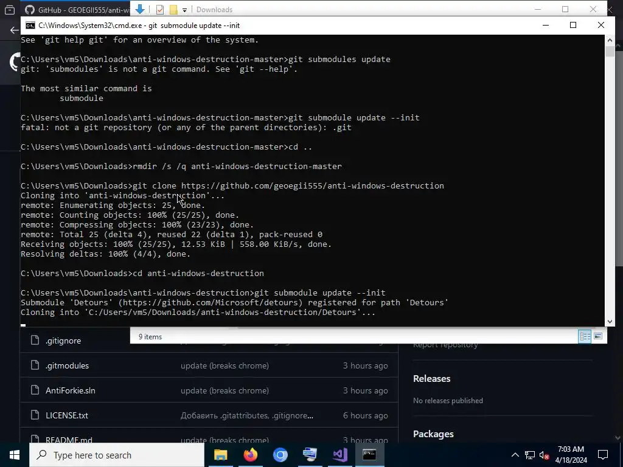Click the Firefox page scrollbar down arrow
Image resolution: width=623 pixels, height=467 pixels.
618,438
